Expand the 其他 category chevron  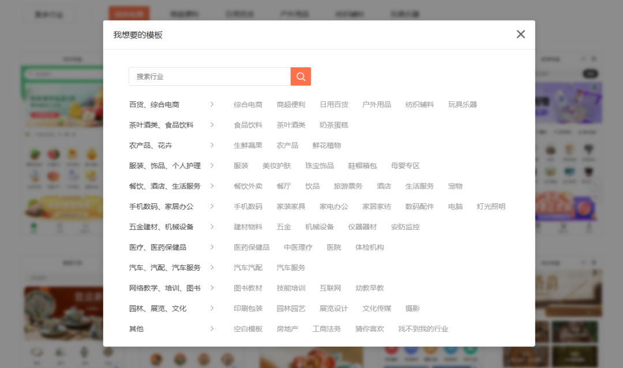[x=212, y=329]
